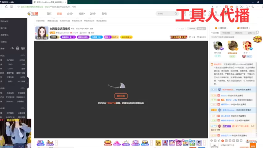This screenshot has height=148, width=263.
Task: Click the third rank red-hat avatar
Action: pos(247,46)
